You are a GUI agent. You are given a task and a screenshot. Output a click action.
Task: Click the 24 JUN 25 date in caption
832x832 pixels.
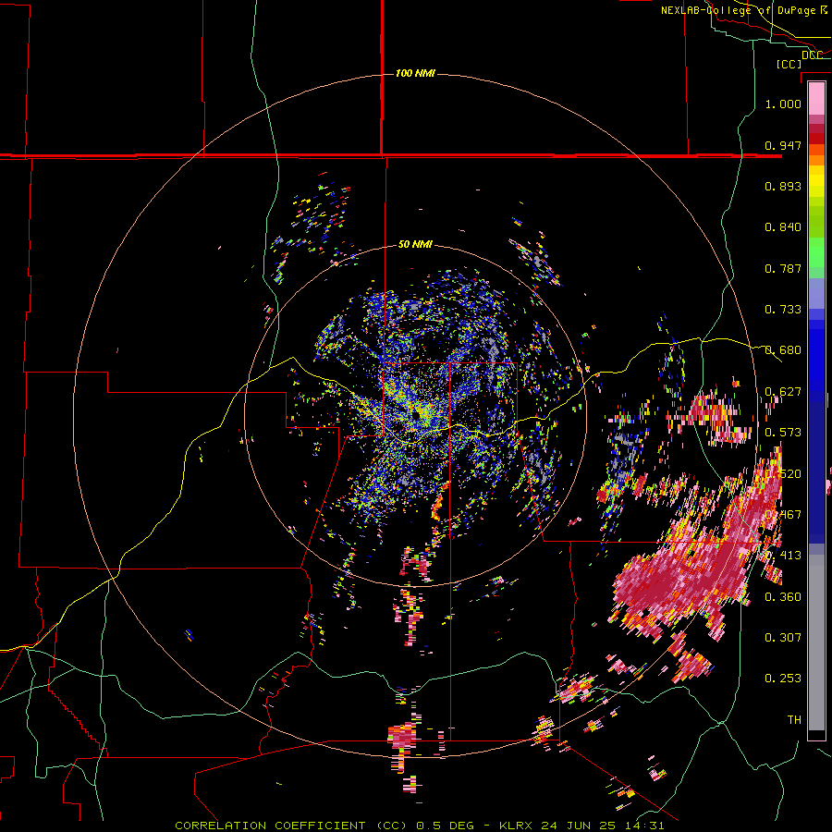(x=578, y=826)
